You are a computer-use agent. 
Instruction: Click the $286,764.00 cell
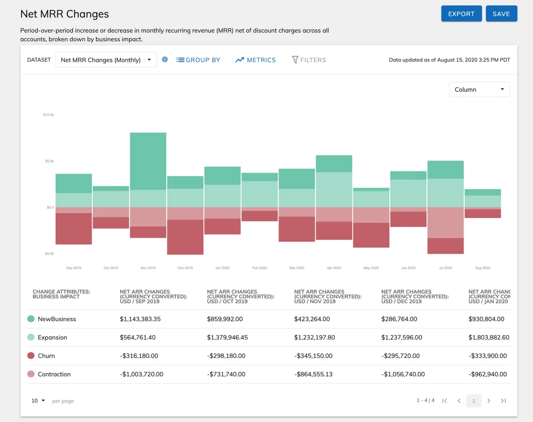(399, 319)
